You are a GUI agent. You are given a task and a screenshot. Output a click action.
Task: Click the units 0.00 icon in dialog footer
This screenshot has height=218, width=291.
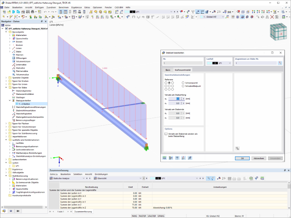coord(164,158)
